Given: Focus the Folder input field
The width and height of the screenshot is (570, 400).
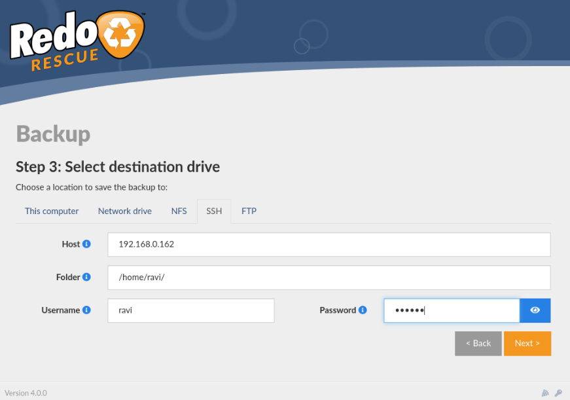Looking at the screenshot, I should (x=329, y=278).
